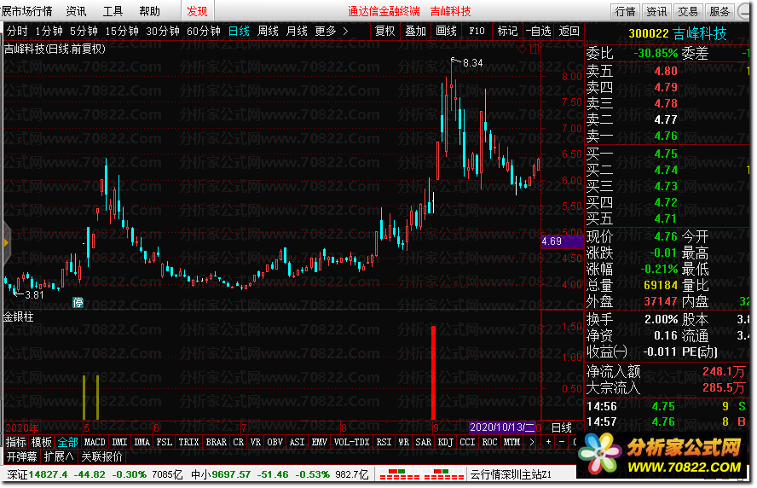
Task: Click the 300022 吉峰科技 stock header
Action: 678,34
